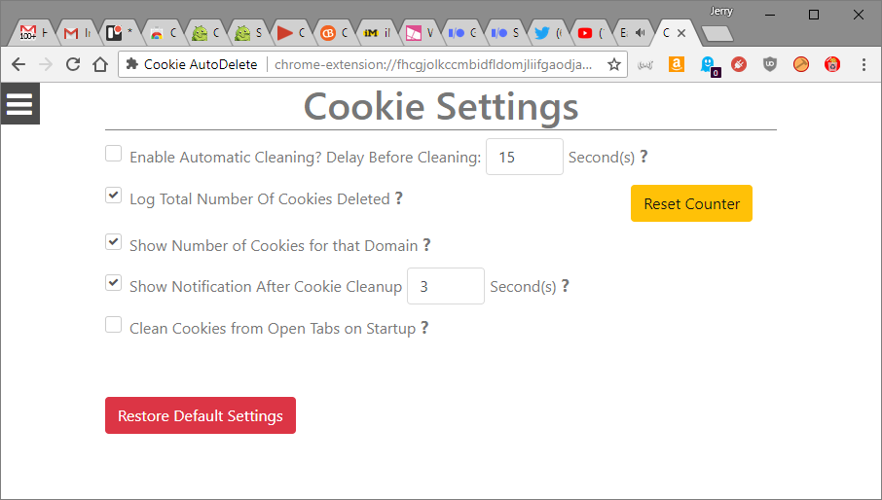Uncheck Log Total Number Of Cookies Deleted
This screenshot has height=500, width=882.
click(114, 196)
